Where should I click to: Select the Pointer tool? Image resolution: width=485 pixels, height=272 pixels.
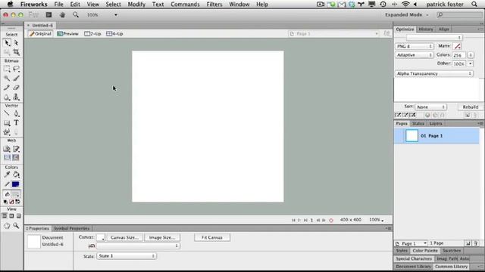tap(7, 43)
